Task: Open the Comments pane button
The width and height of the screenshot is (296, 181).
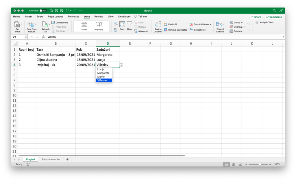Action: pos(273,17)
